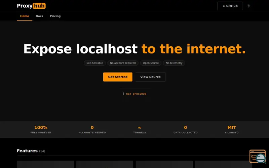Select the No telemetry badge
The width and height of the screenshot is (269, 168).
(x=174, y=63)
